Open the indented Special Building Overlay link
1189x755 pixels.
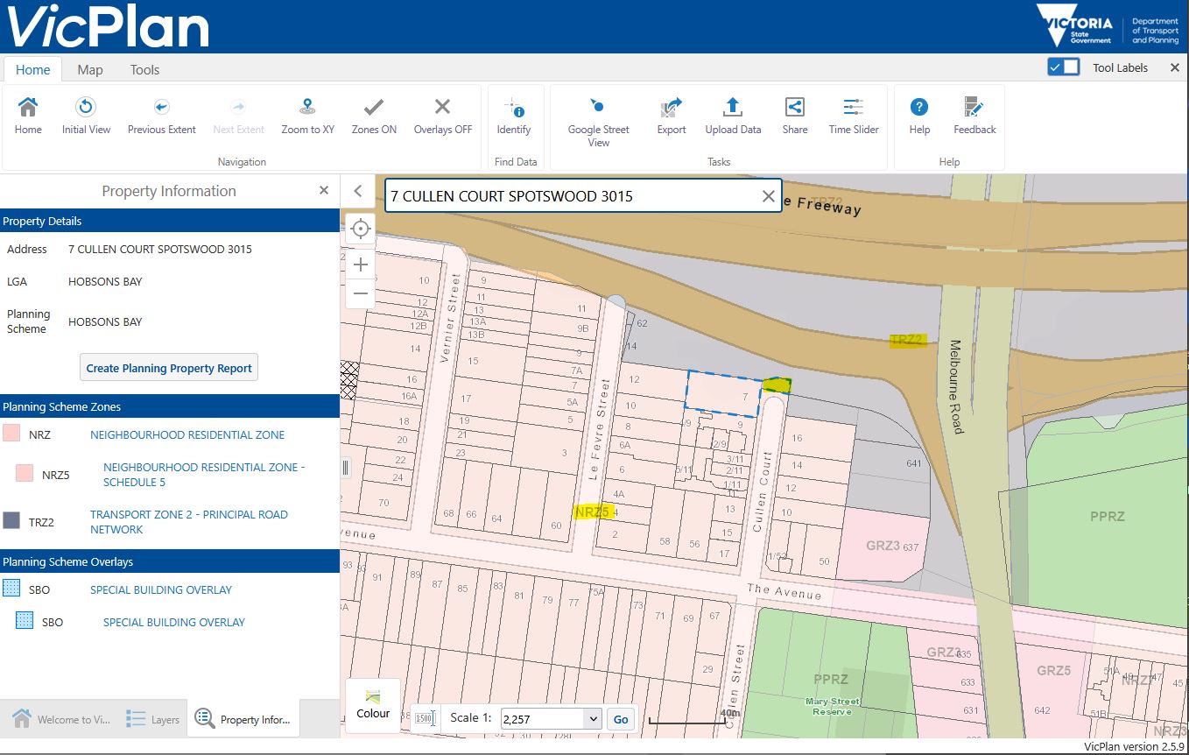pos(174,623)
